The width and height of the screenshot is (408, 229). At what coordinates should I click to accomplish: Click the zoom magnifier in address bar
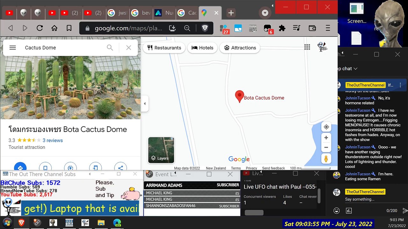pos(187,28)
